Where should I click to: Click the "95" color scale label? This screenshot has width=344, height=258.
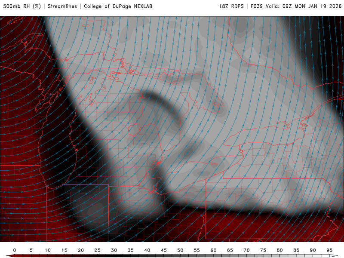click(329, 250)
